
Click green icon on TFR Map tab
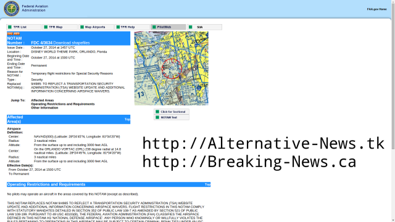tap(46, 27)
